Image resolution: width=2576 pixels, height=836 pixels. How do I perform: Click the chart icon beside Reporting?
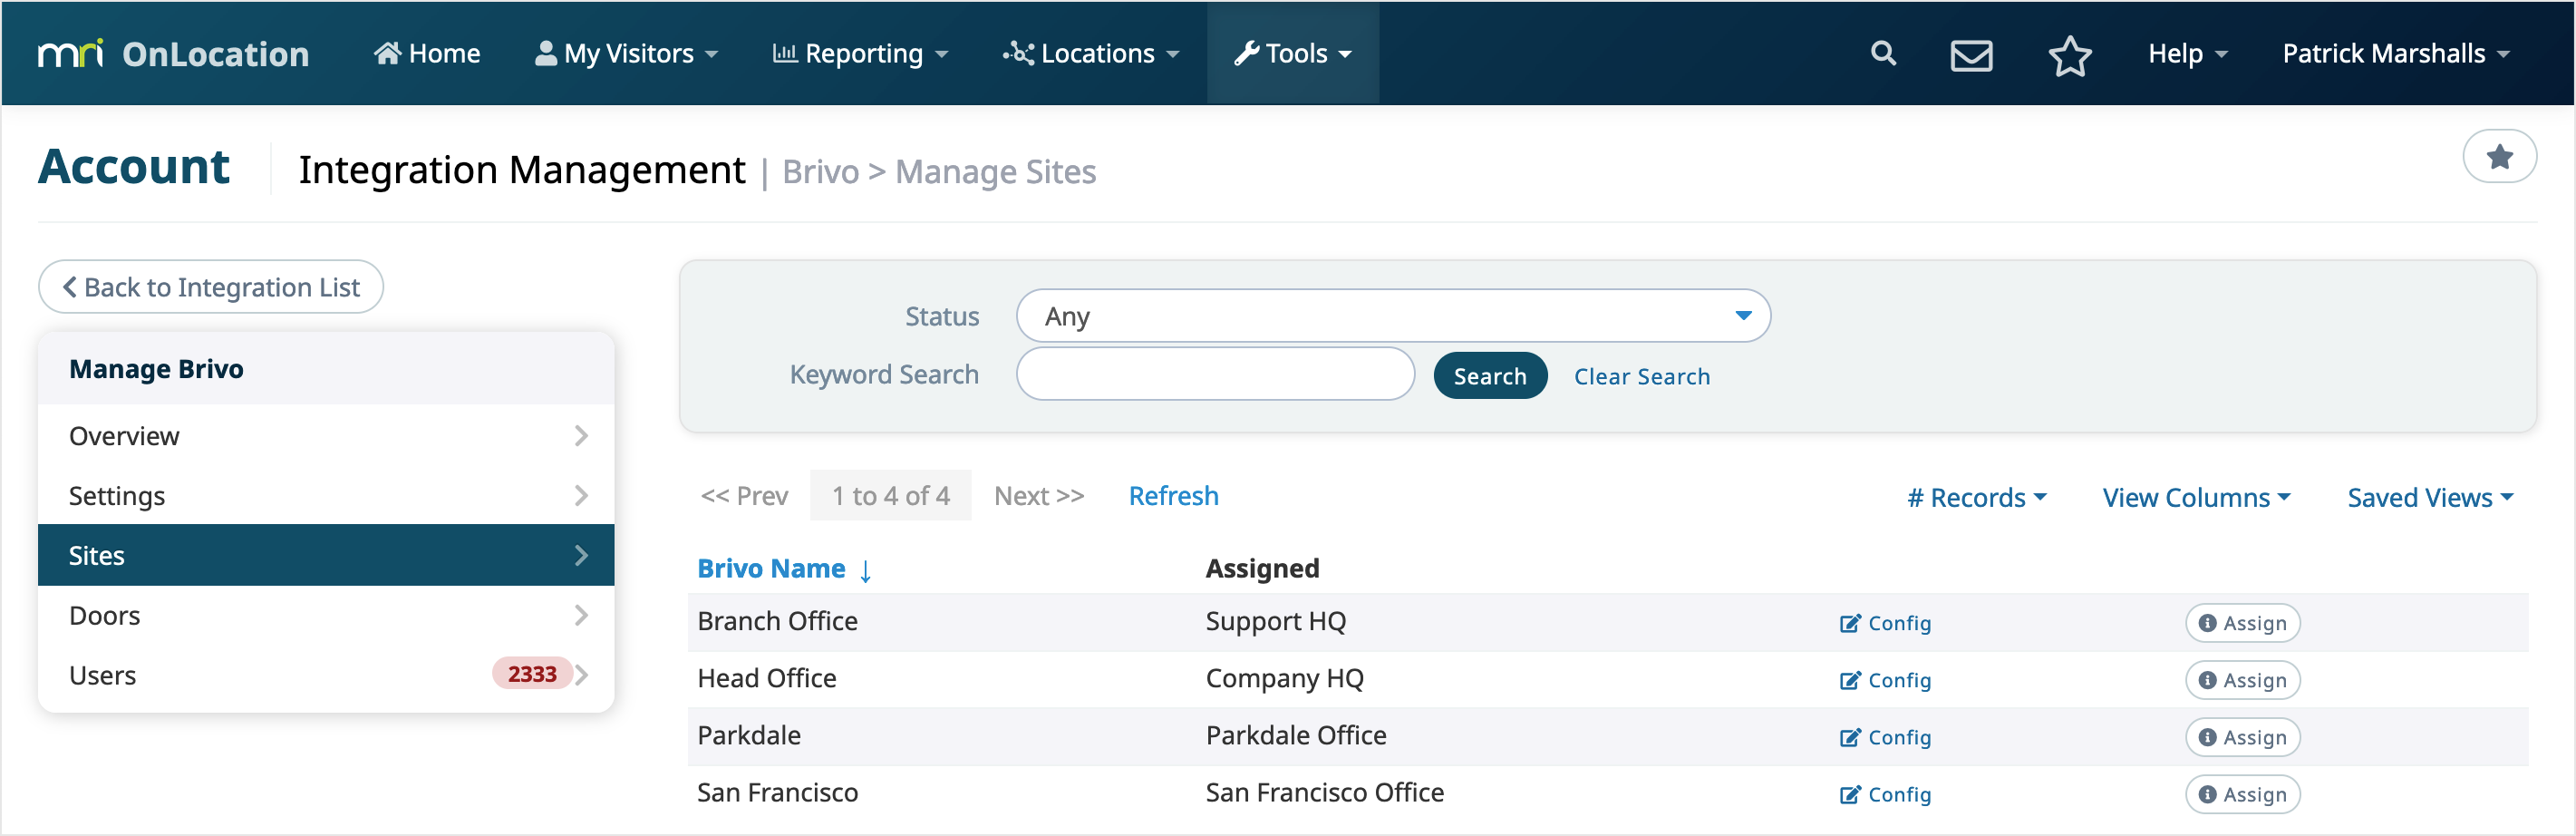tap(784, 53)
